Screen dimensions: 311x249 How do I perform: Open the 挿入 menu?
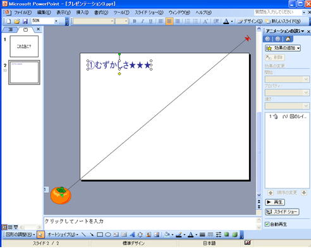[82, 13]
